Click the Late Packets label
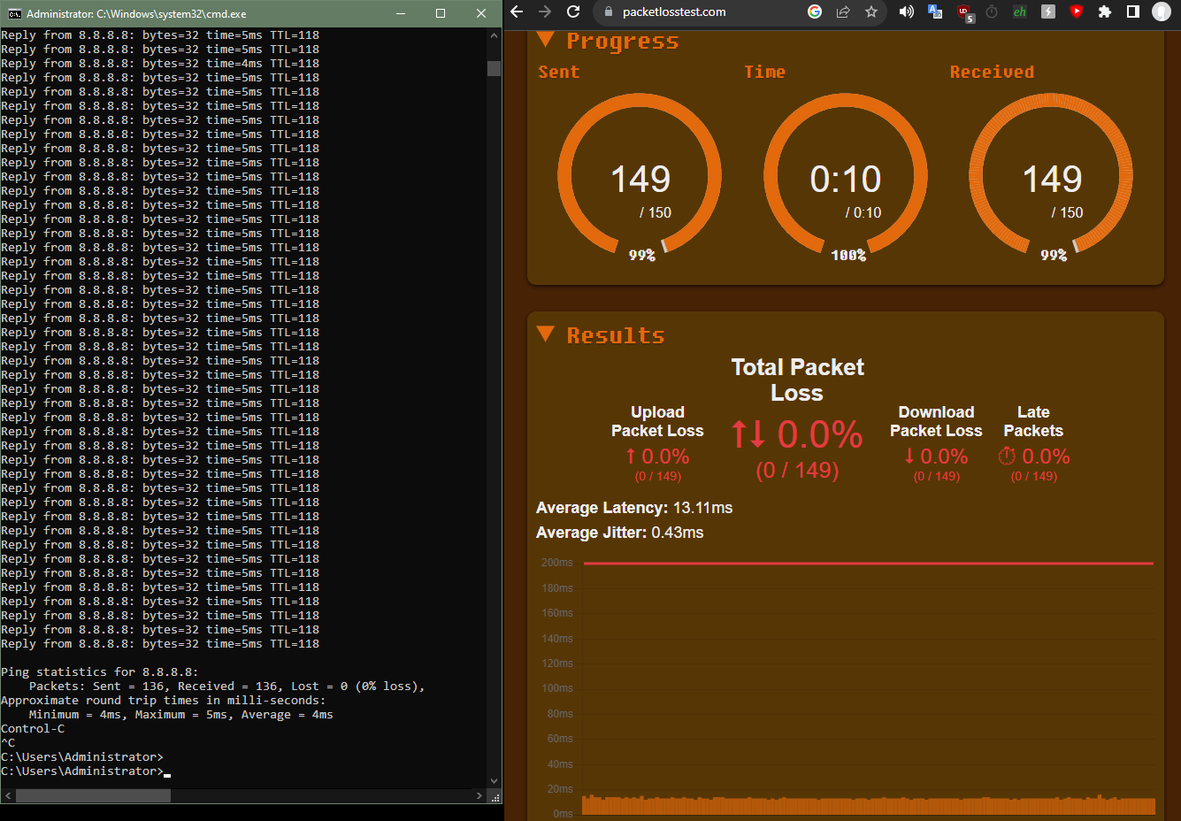Screen dimensions: 1181x821 coord(1033,421)
